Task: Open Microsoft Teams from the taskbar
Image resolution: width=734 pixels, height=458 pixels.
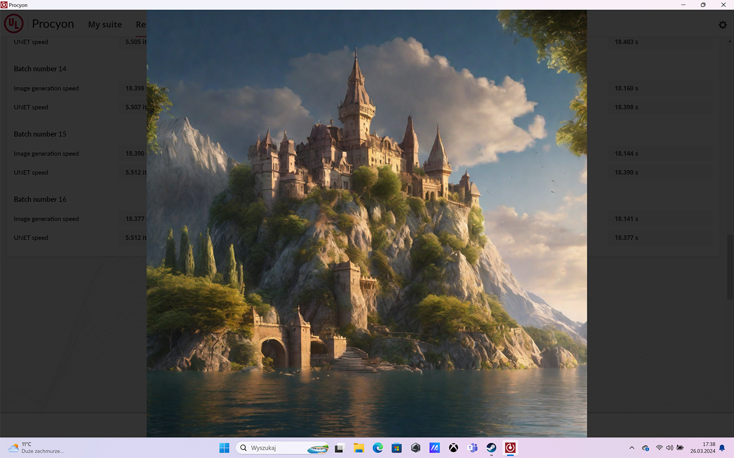Action: 472,448
